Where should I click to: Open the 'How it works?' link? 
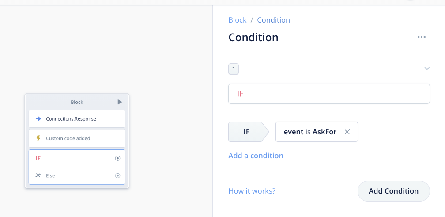point(252,191)
